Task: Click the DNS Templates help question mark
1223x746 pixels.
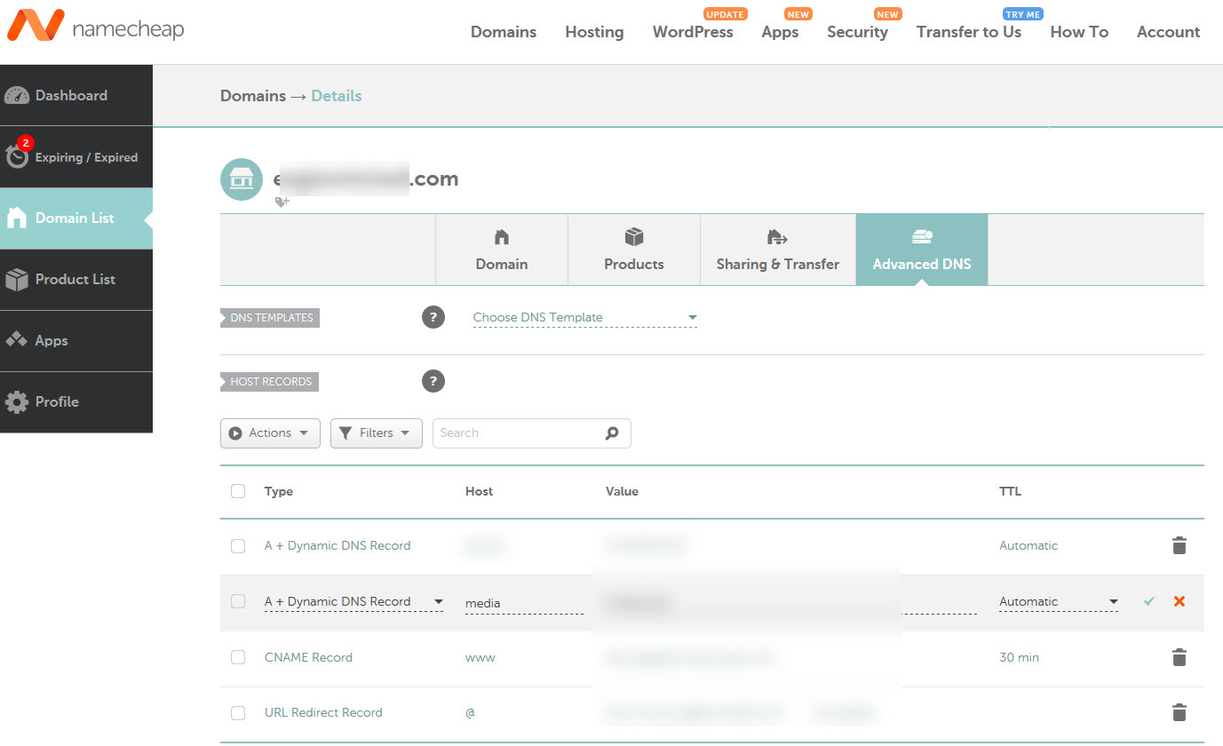Action: coord(433,317)
